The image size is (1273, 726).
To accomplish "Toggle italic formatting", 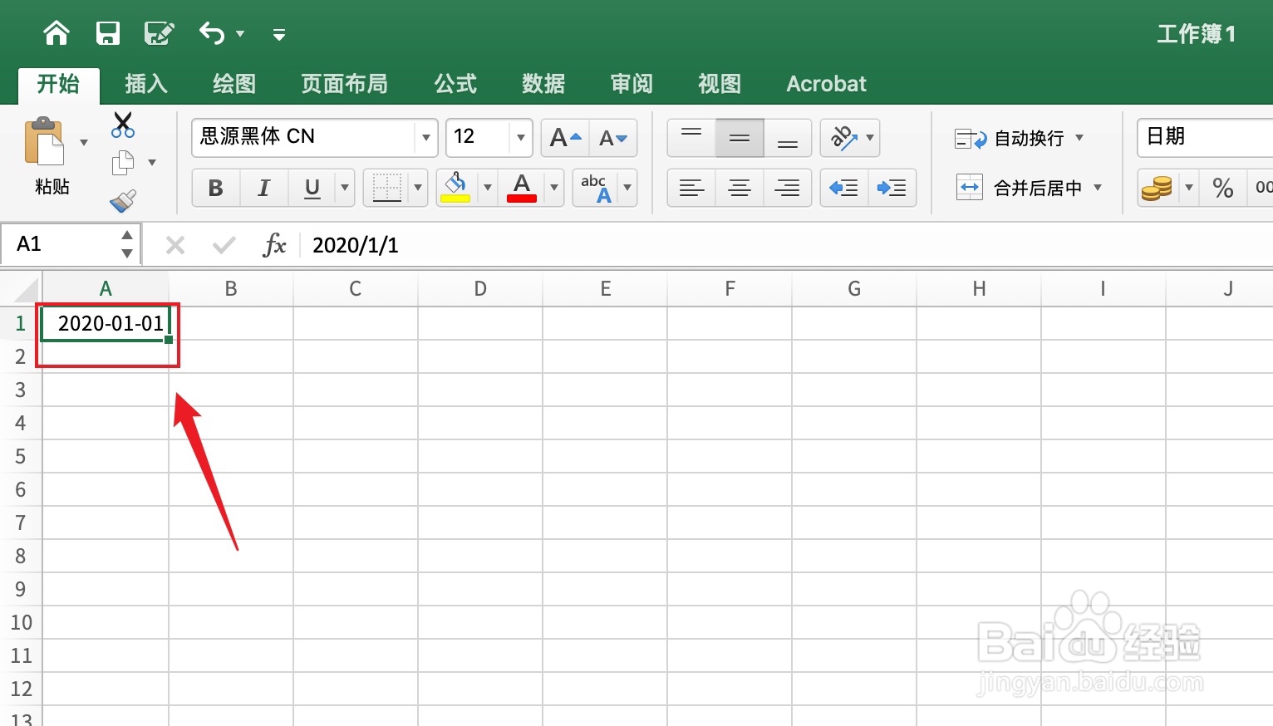I will click(264, 188).
